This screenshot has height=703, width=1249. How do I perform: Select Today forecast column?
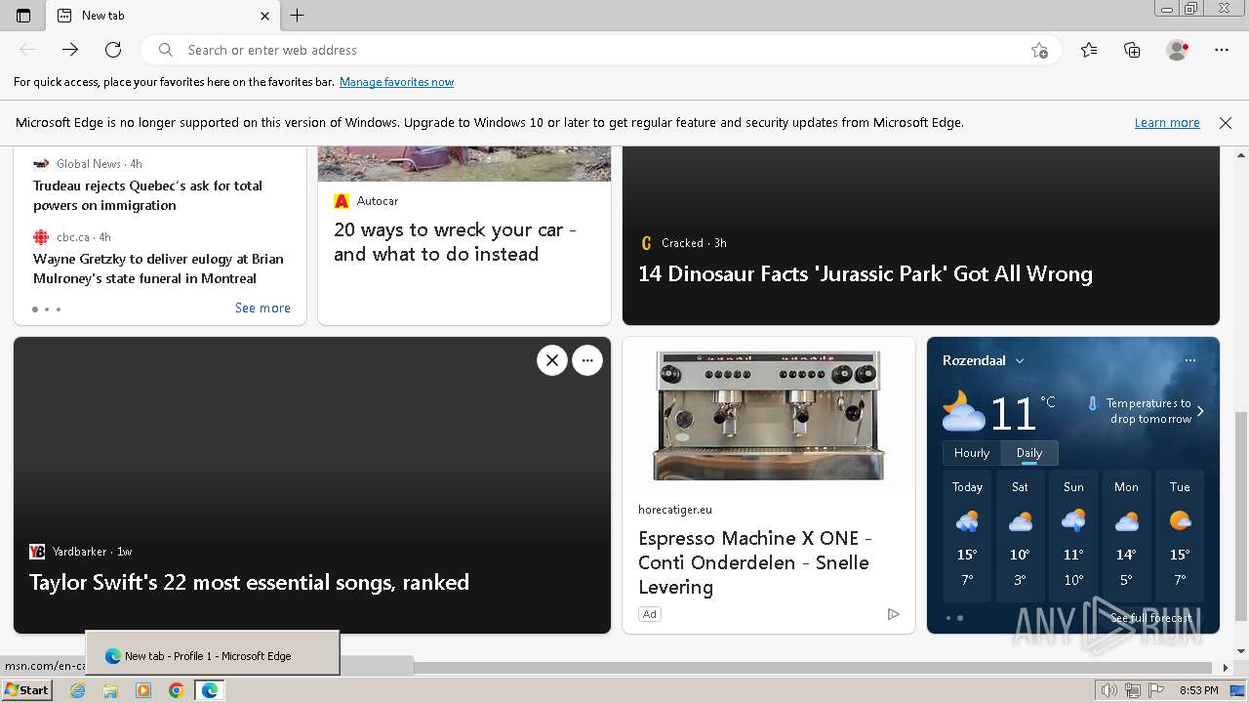point(967,536)
